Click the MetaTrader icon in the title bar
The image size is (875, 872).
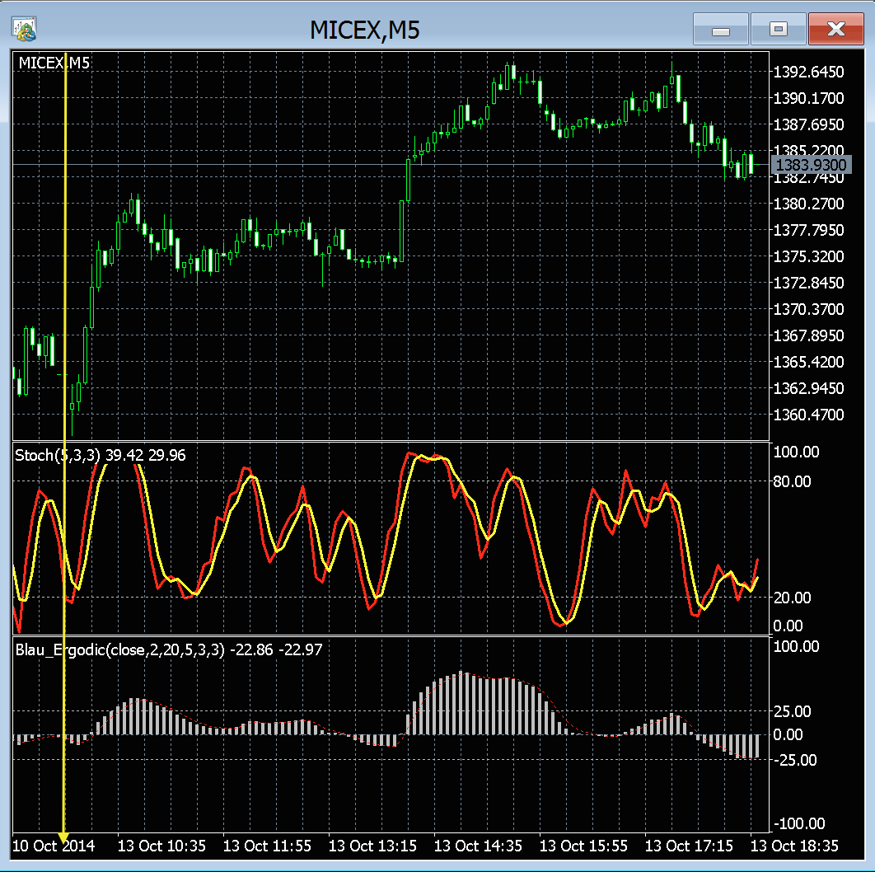[24, 29]
